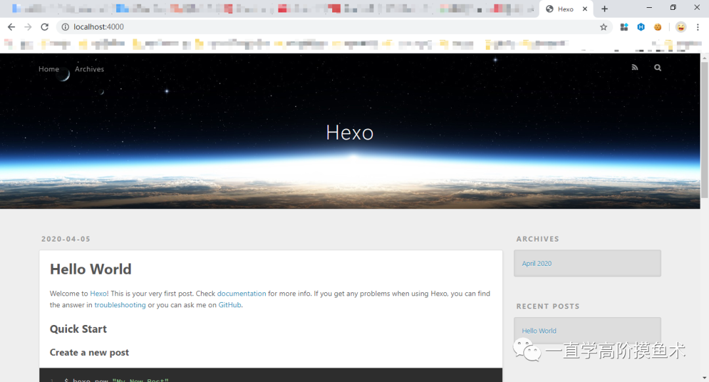Image resolution: width=709 pixels, height=382 pixels.
Task: View site info icon in address bar
Action: pyautogui.click(x=65, y=27)
